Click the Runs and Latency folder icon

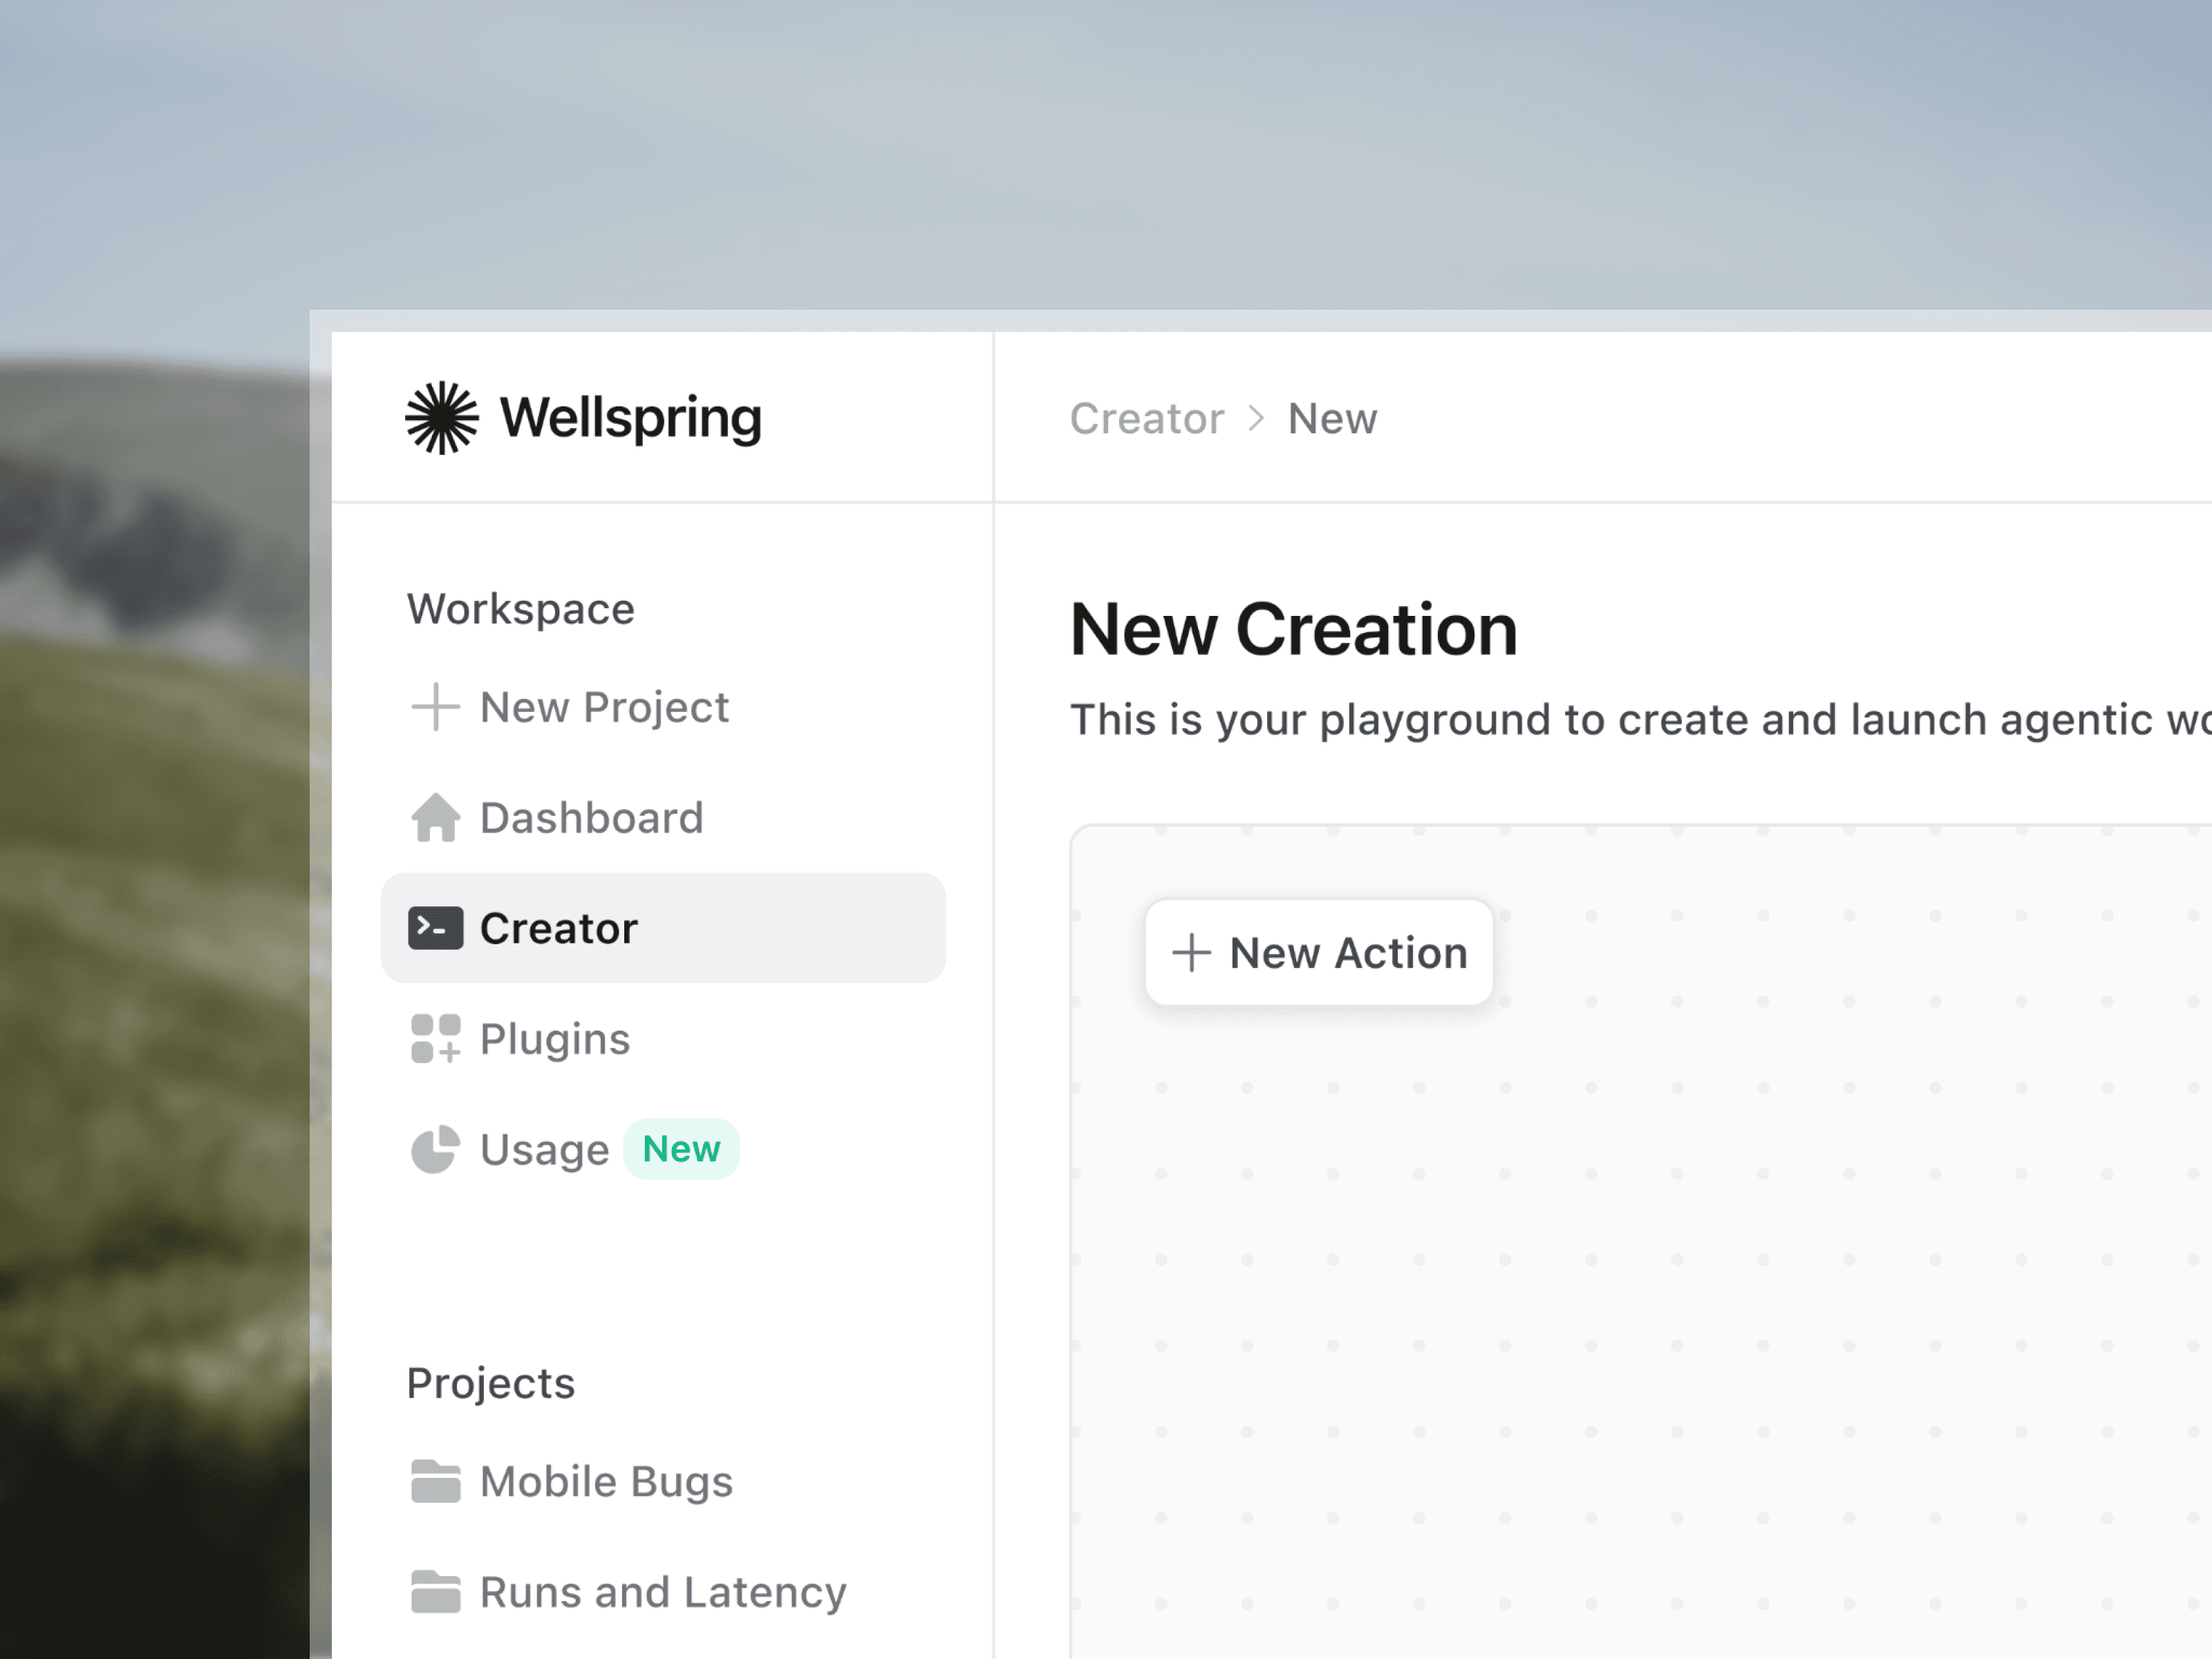[x=436, y=1592]
